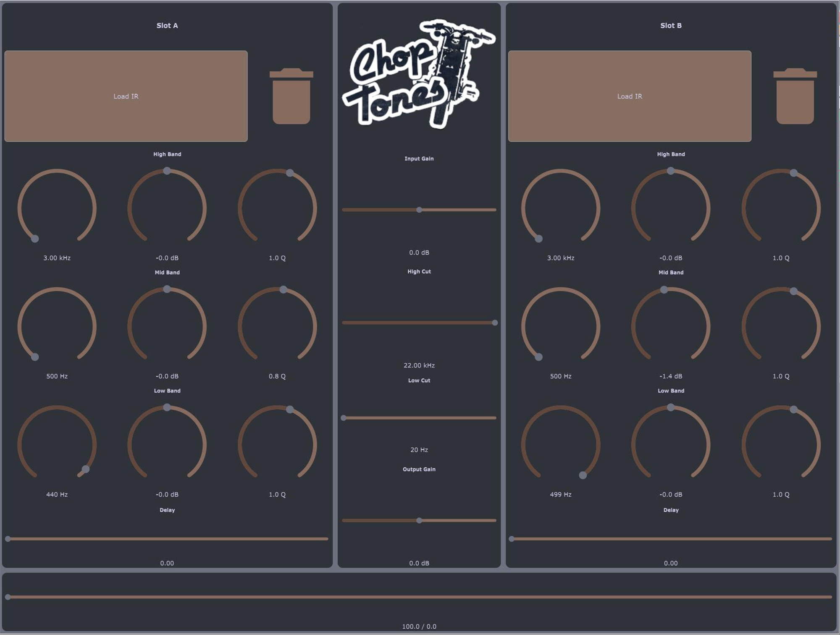840x635 pixels.
Task: Click Slot A trash can icon
Action: pyautogui.click(x=291, y=96)
